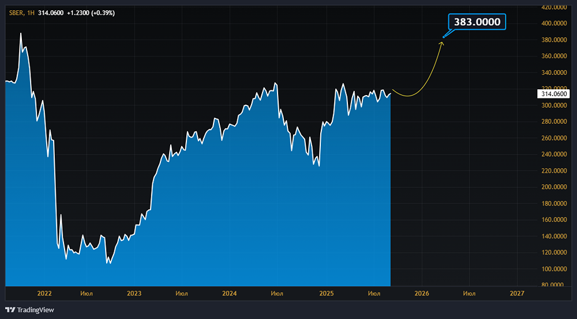Select the 383.0000 target price callout
The image size is (577, 319).
point(477,22)
